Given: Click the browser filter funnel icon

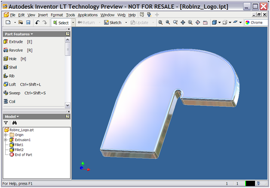Looking at the screenshot, I should coord(6,123).
